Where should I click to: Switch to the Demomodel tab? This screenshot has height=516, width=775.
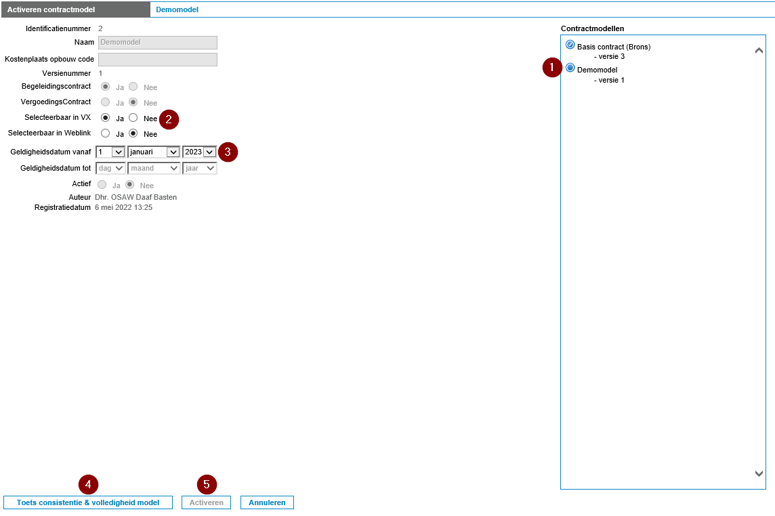(x=177, y=9)
